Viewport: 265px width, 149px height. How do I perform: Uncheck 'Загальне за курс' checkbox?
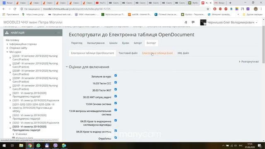point(116,75)
